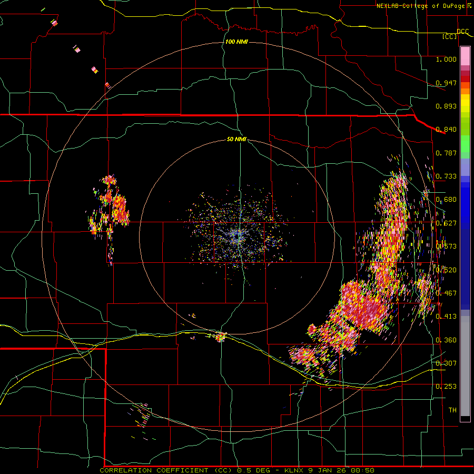474x474 pixels.
Task: Select the 0.733 scale value
Action: [446, 176]
